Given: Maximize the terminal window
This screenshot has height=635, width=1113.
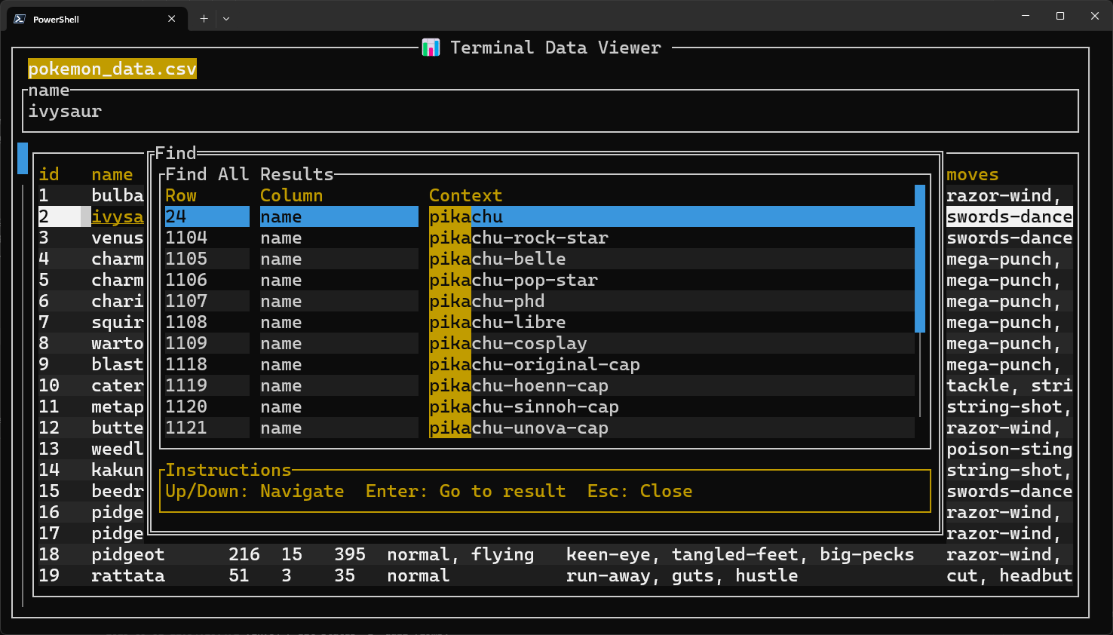Looking at the screenshot, I should [x=1060, y=16].
